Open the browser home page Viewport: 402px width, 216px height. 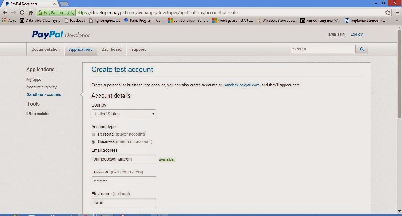click(x=31, y=13)
